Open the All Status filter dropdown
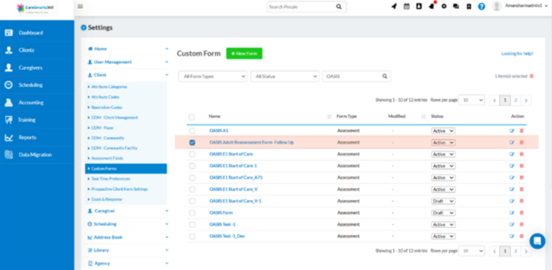 (x=285, y=76)
